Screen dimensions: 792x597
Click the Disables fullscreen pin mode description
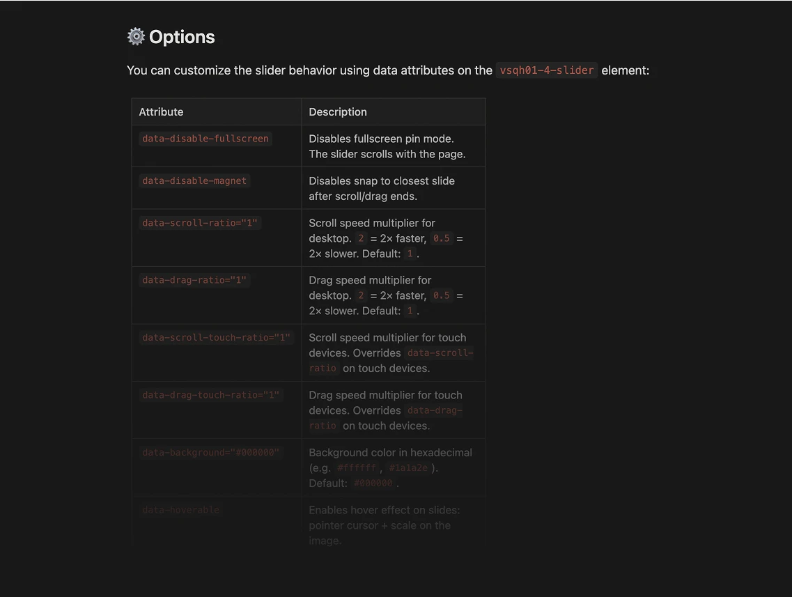coord(387,146)
